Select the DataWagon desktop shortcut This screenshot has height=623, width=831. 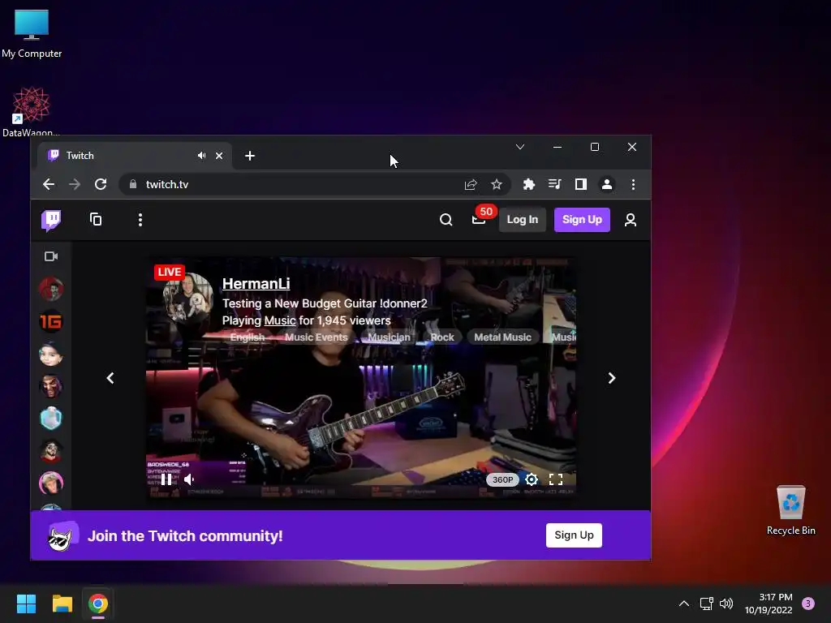point(32,112)
